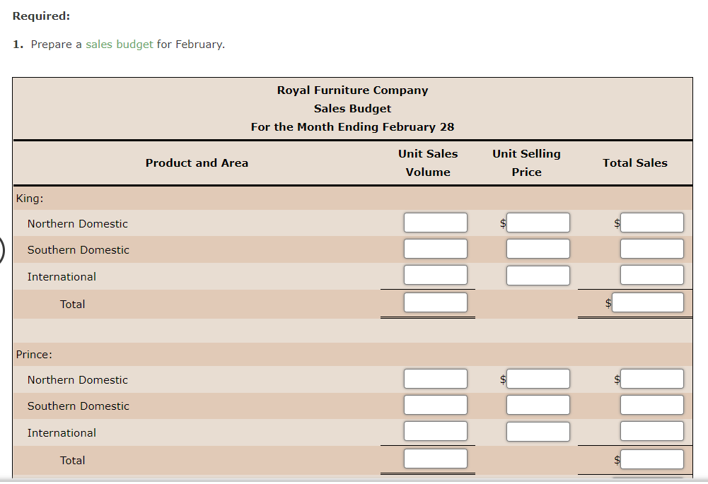
Task: Select Prince Total unit sales volume field
Action: click(x=435, y=459)
